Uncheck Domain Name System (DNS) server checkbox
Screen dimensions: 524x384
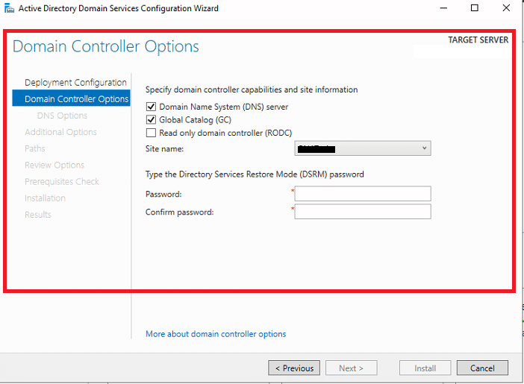pos(151,107)
